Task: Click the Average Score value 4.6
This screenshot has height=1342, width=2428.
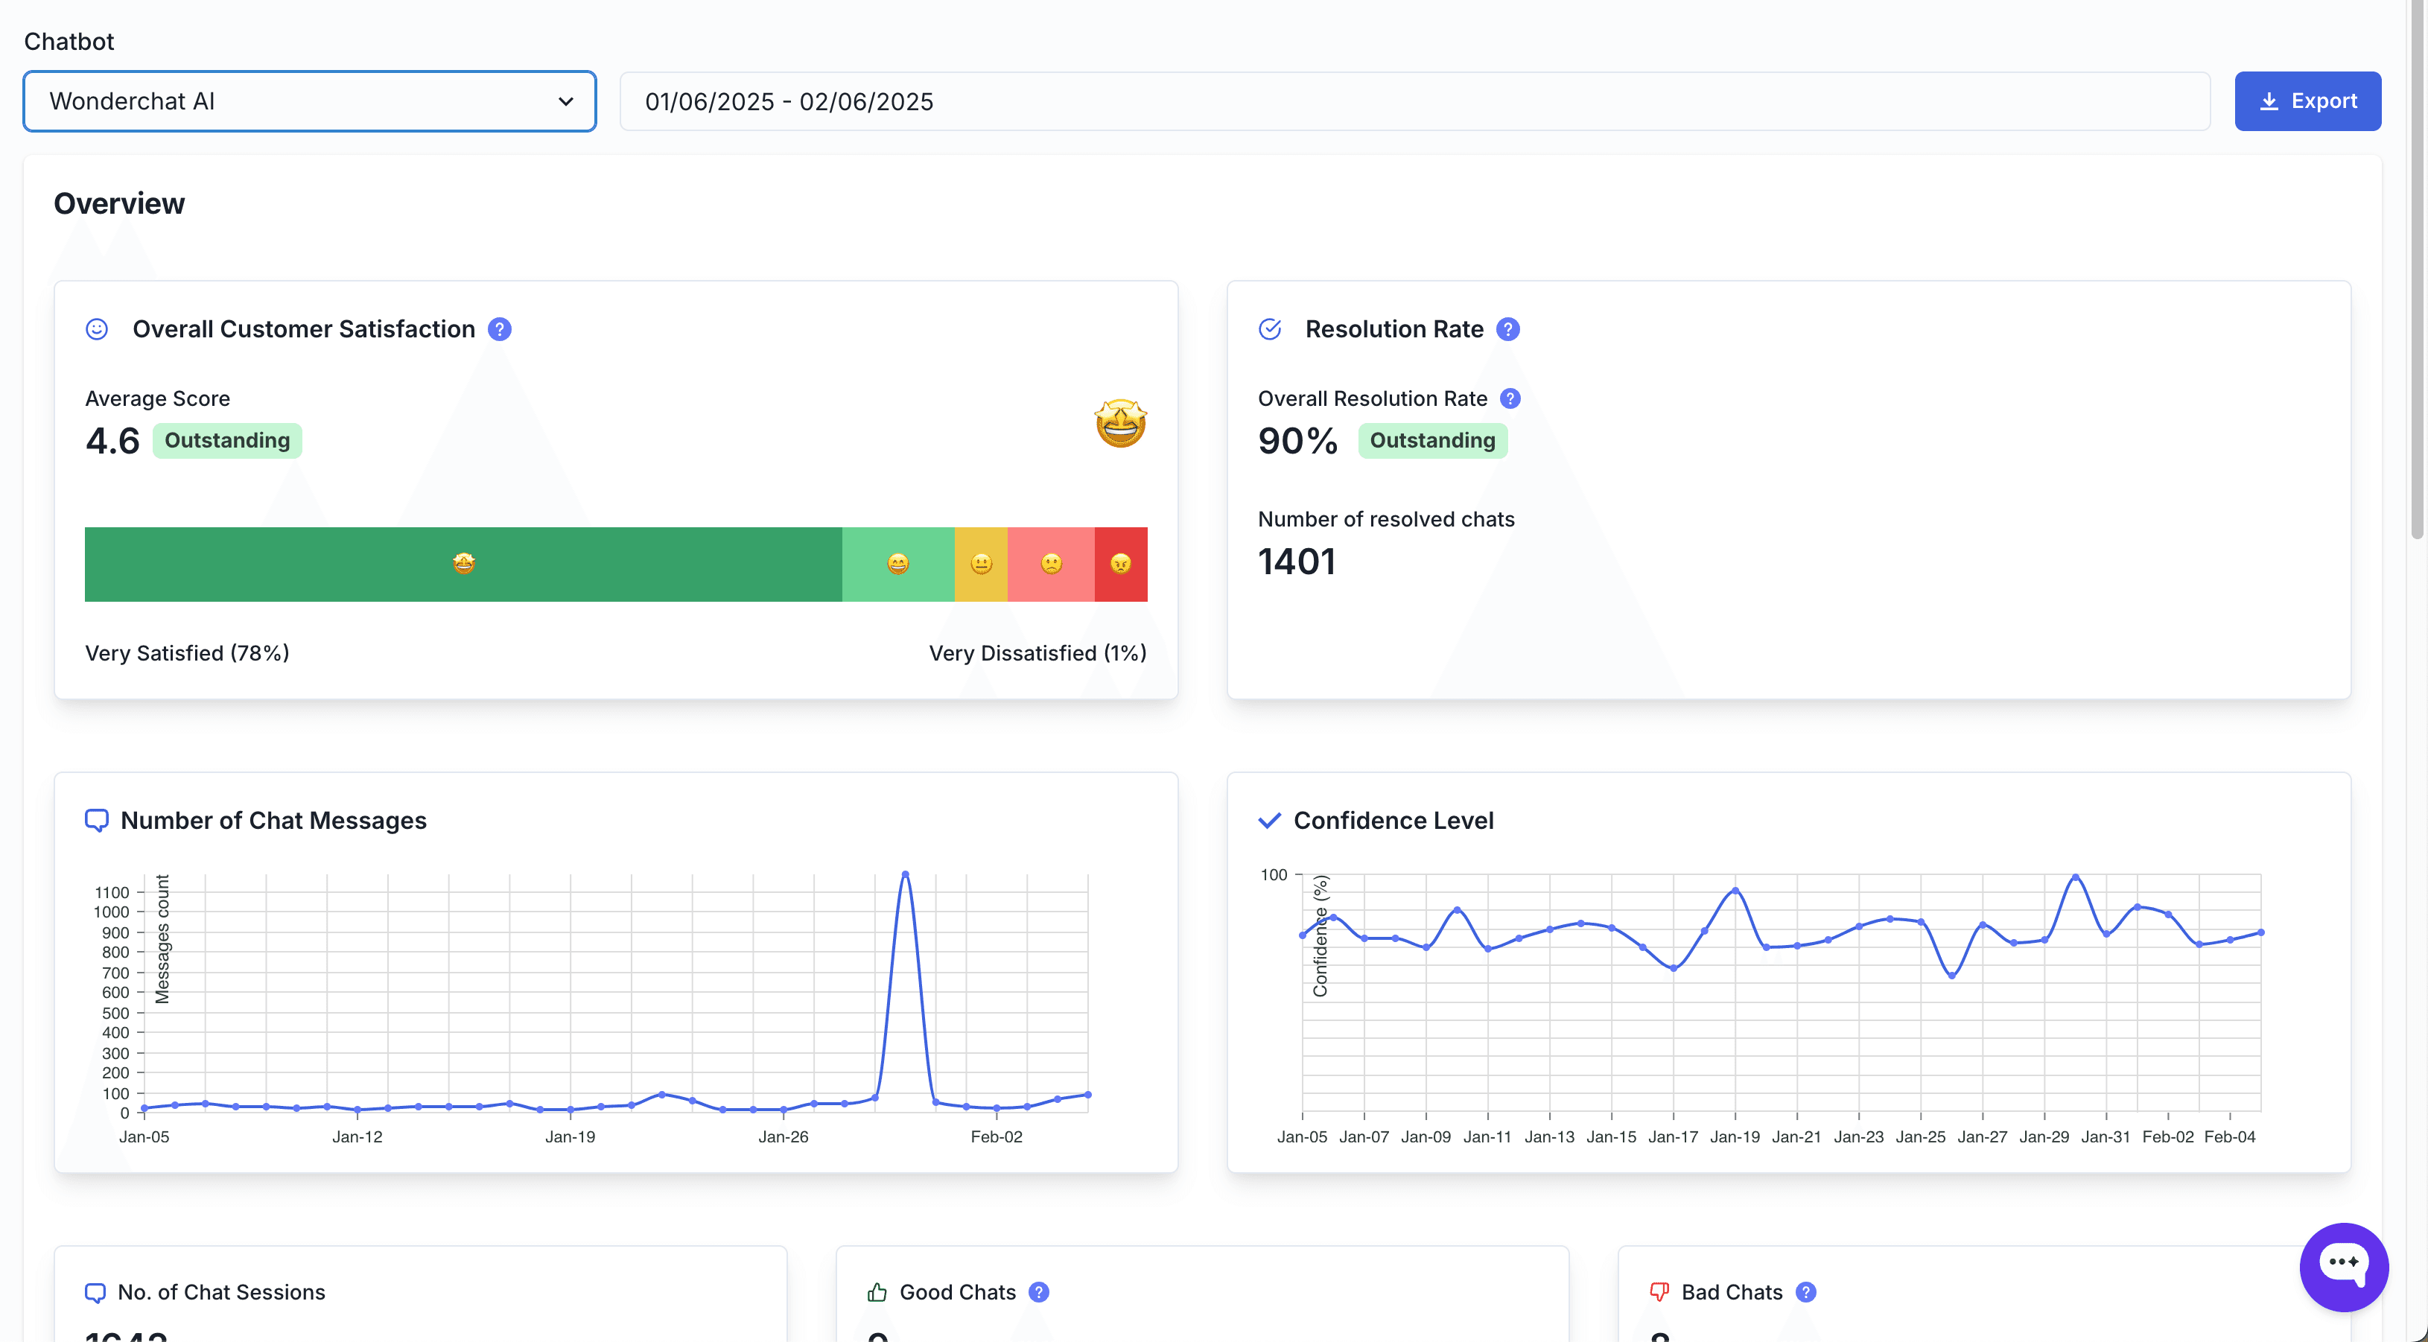Action: click(112, 440)
